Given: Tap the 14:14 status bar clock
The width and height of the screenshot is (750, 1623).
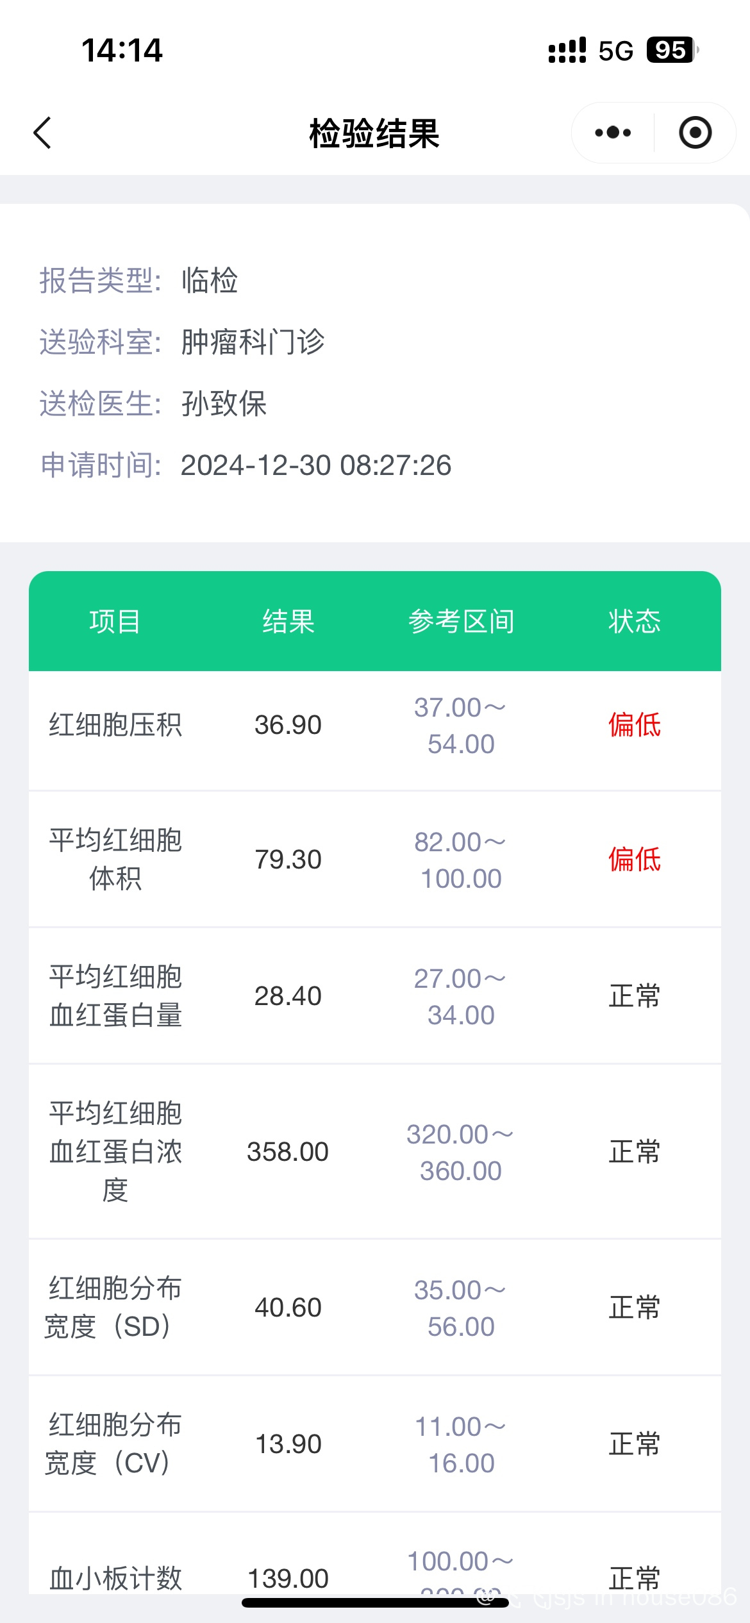Looking at the screenshot, I should coord(122,50).
